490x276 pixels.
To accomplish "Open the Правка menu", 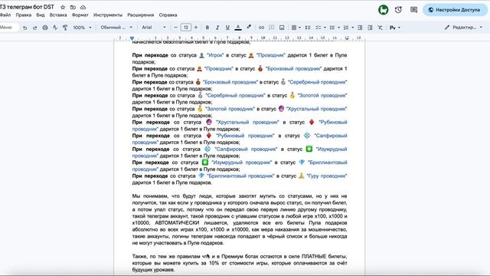I will [x=24, y=15].
